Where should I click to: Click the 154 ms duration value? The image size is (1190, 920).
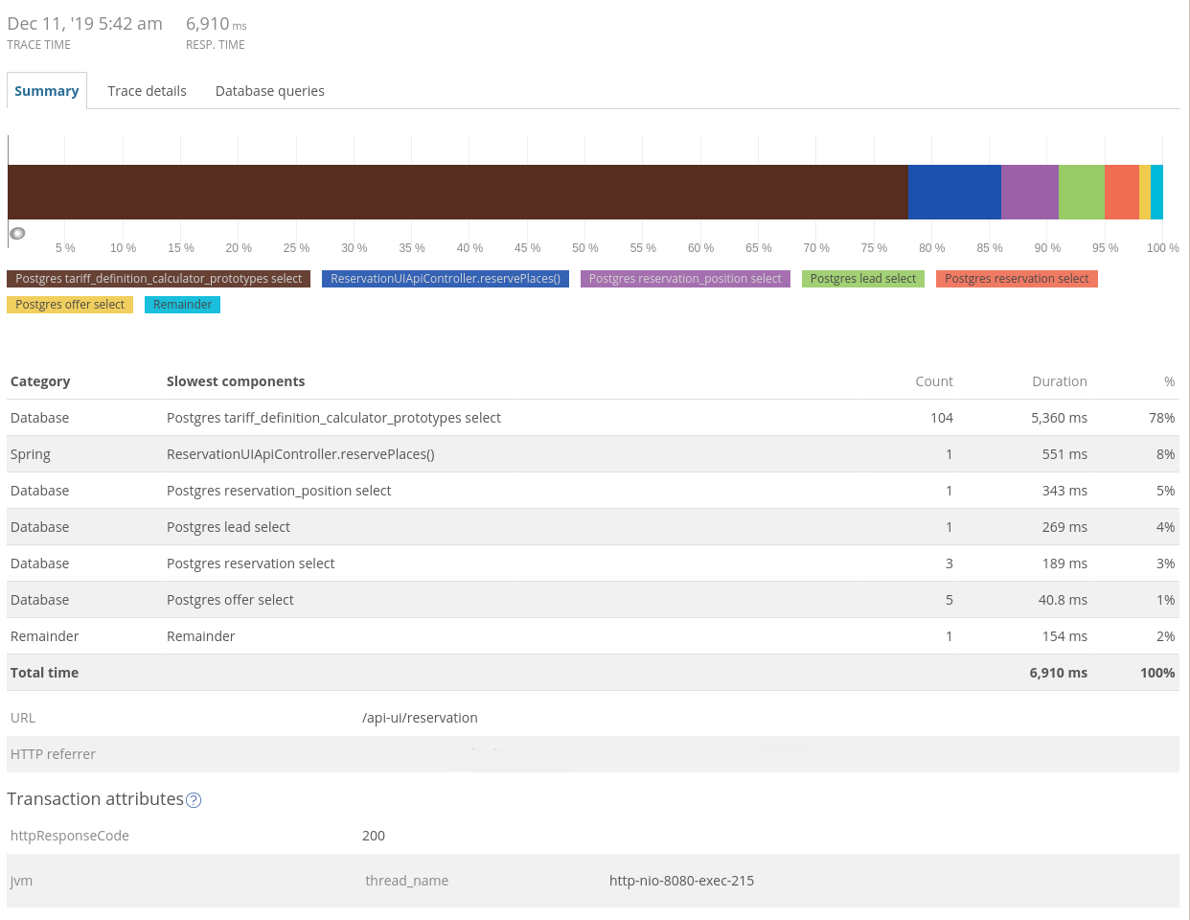click(x=1064, y=636)
